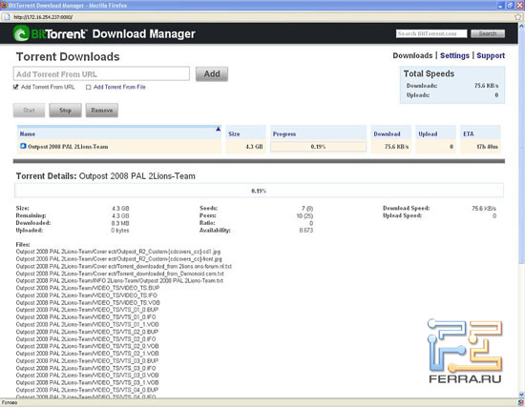The image size is (525, 407).
Task: Click the VIDEO_TS.VOB file line
Action: [88, 303]
